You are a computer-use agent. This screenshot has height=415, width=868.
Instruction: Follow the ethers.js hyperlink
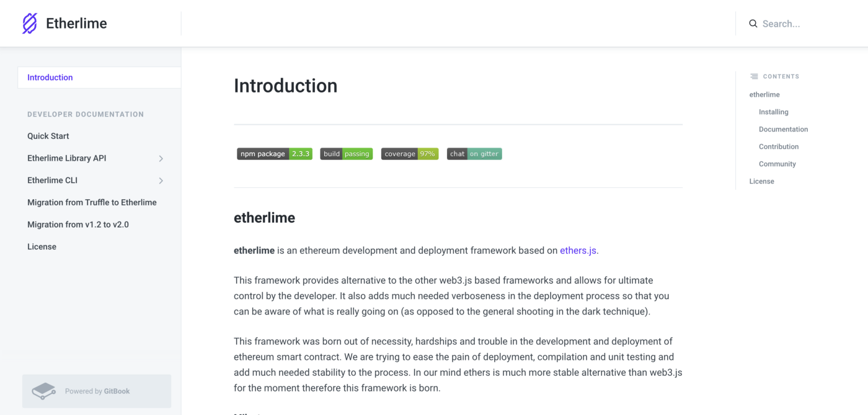578,251
